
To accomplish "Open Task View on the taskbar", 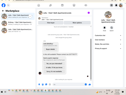I will click(5, 92).
